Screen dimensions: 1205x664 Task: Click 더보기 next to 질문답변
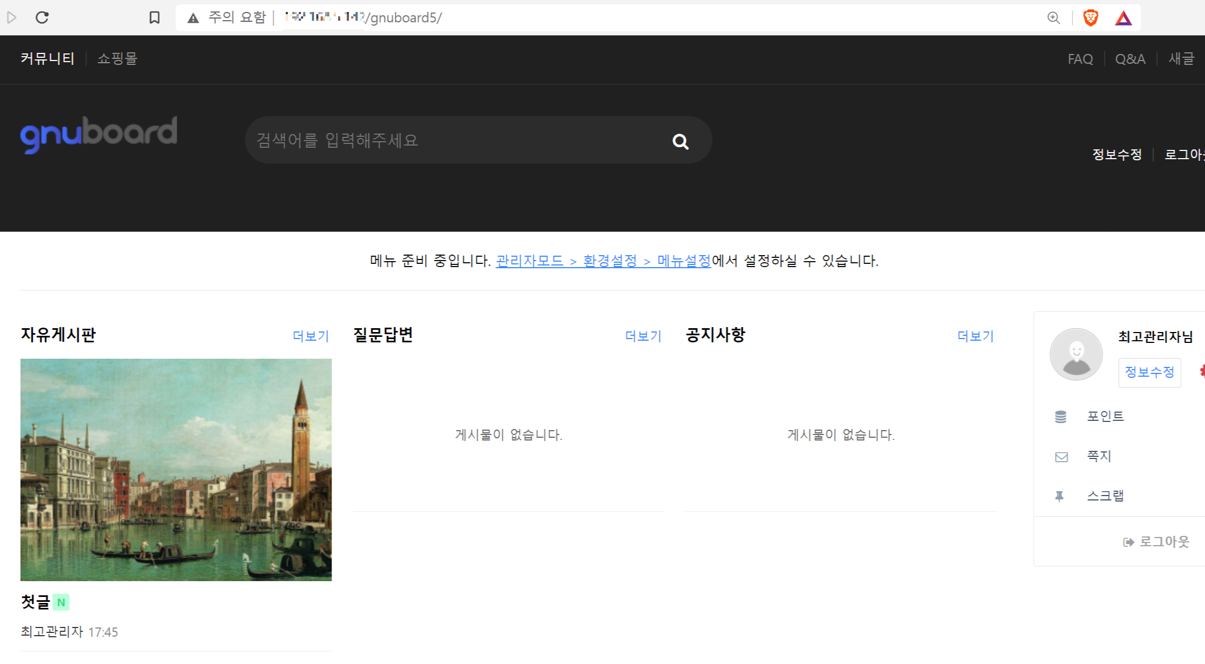coord(643,336)
